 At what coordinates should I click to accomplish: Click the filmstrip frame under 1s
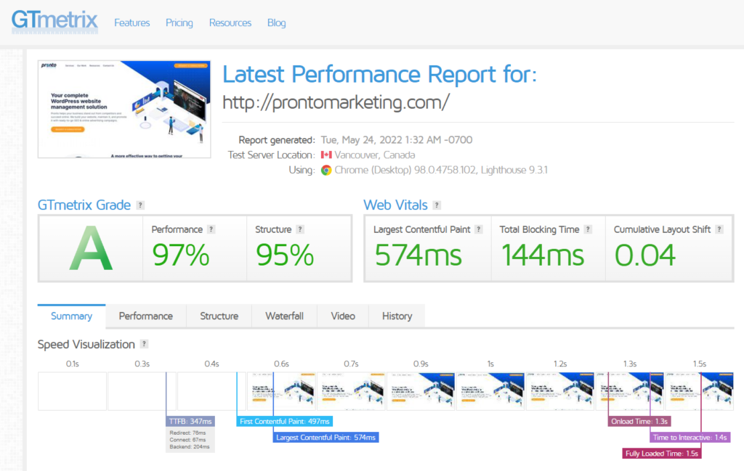pyautogui.click(x=490, y=391)
